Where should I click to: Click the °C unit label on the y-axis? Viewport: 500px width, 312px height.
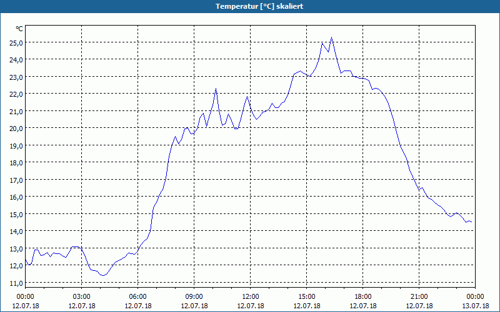(x=19, y=29)
